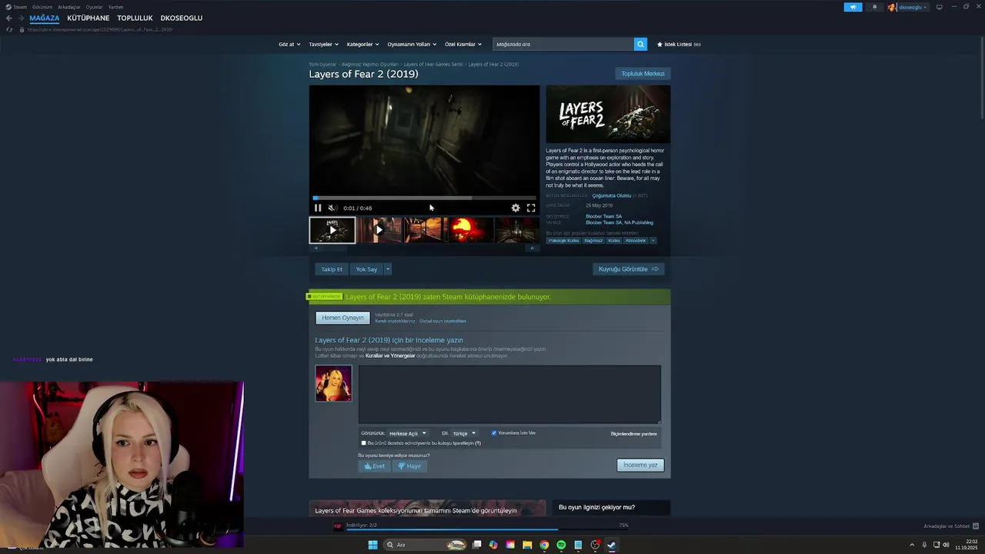Click the 'Hemen Oynayın' play button
The height and width of the screenshot is (554, 985).
click(342, 318)
